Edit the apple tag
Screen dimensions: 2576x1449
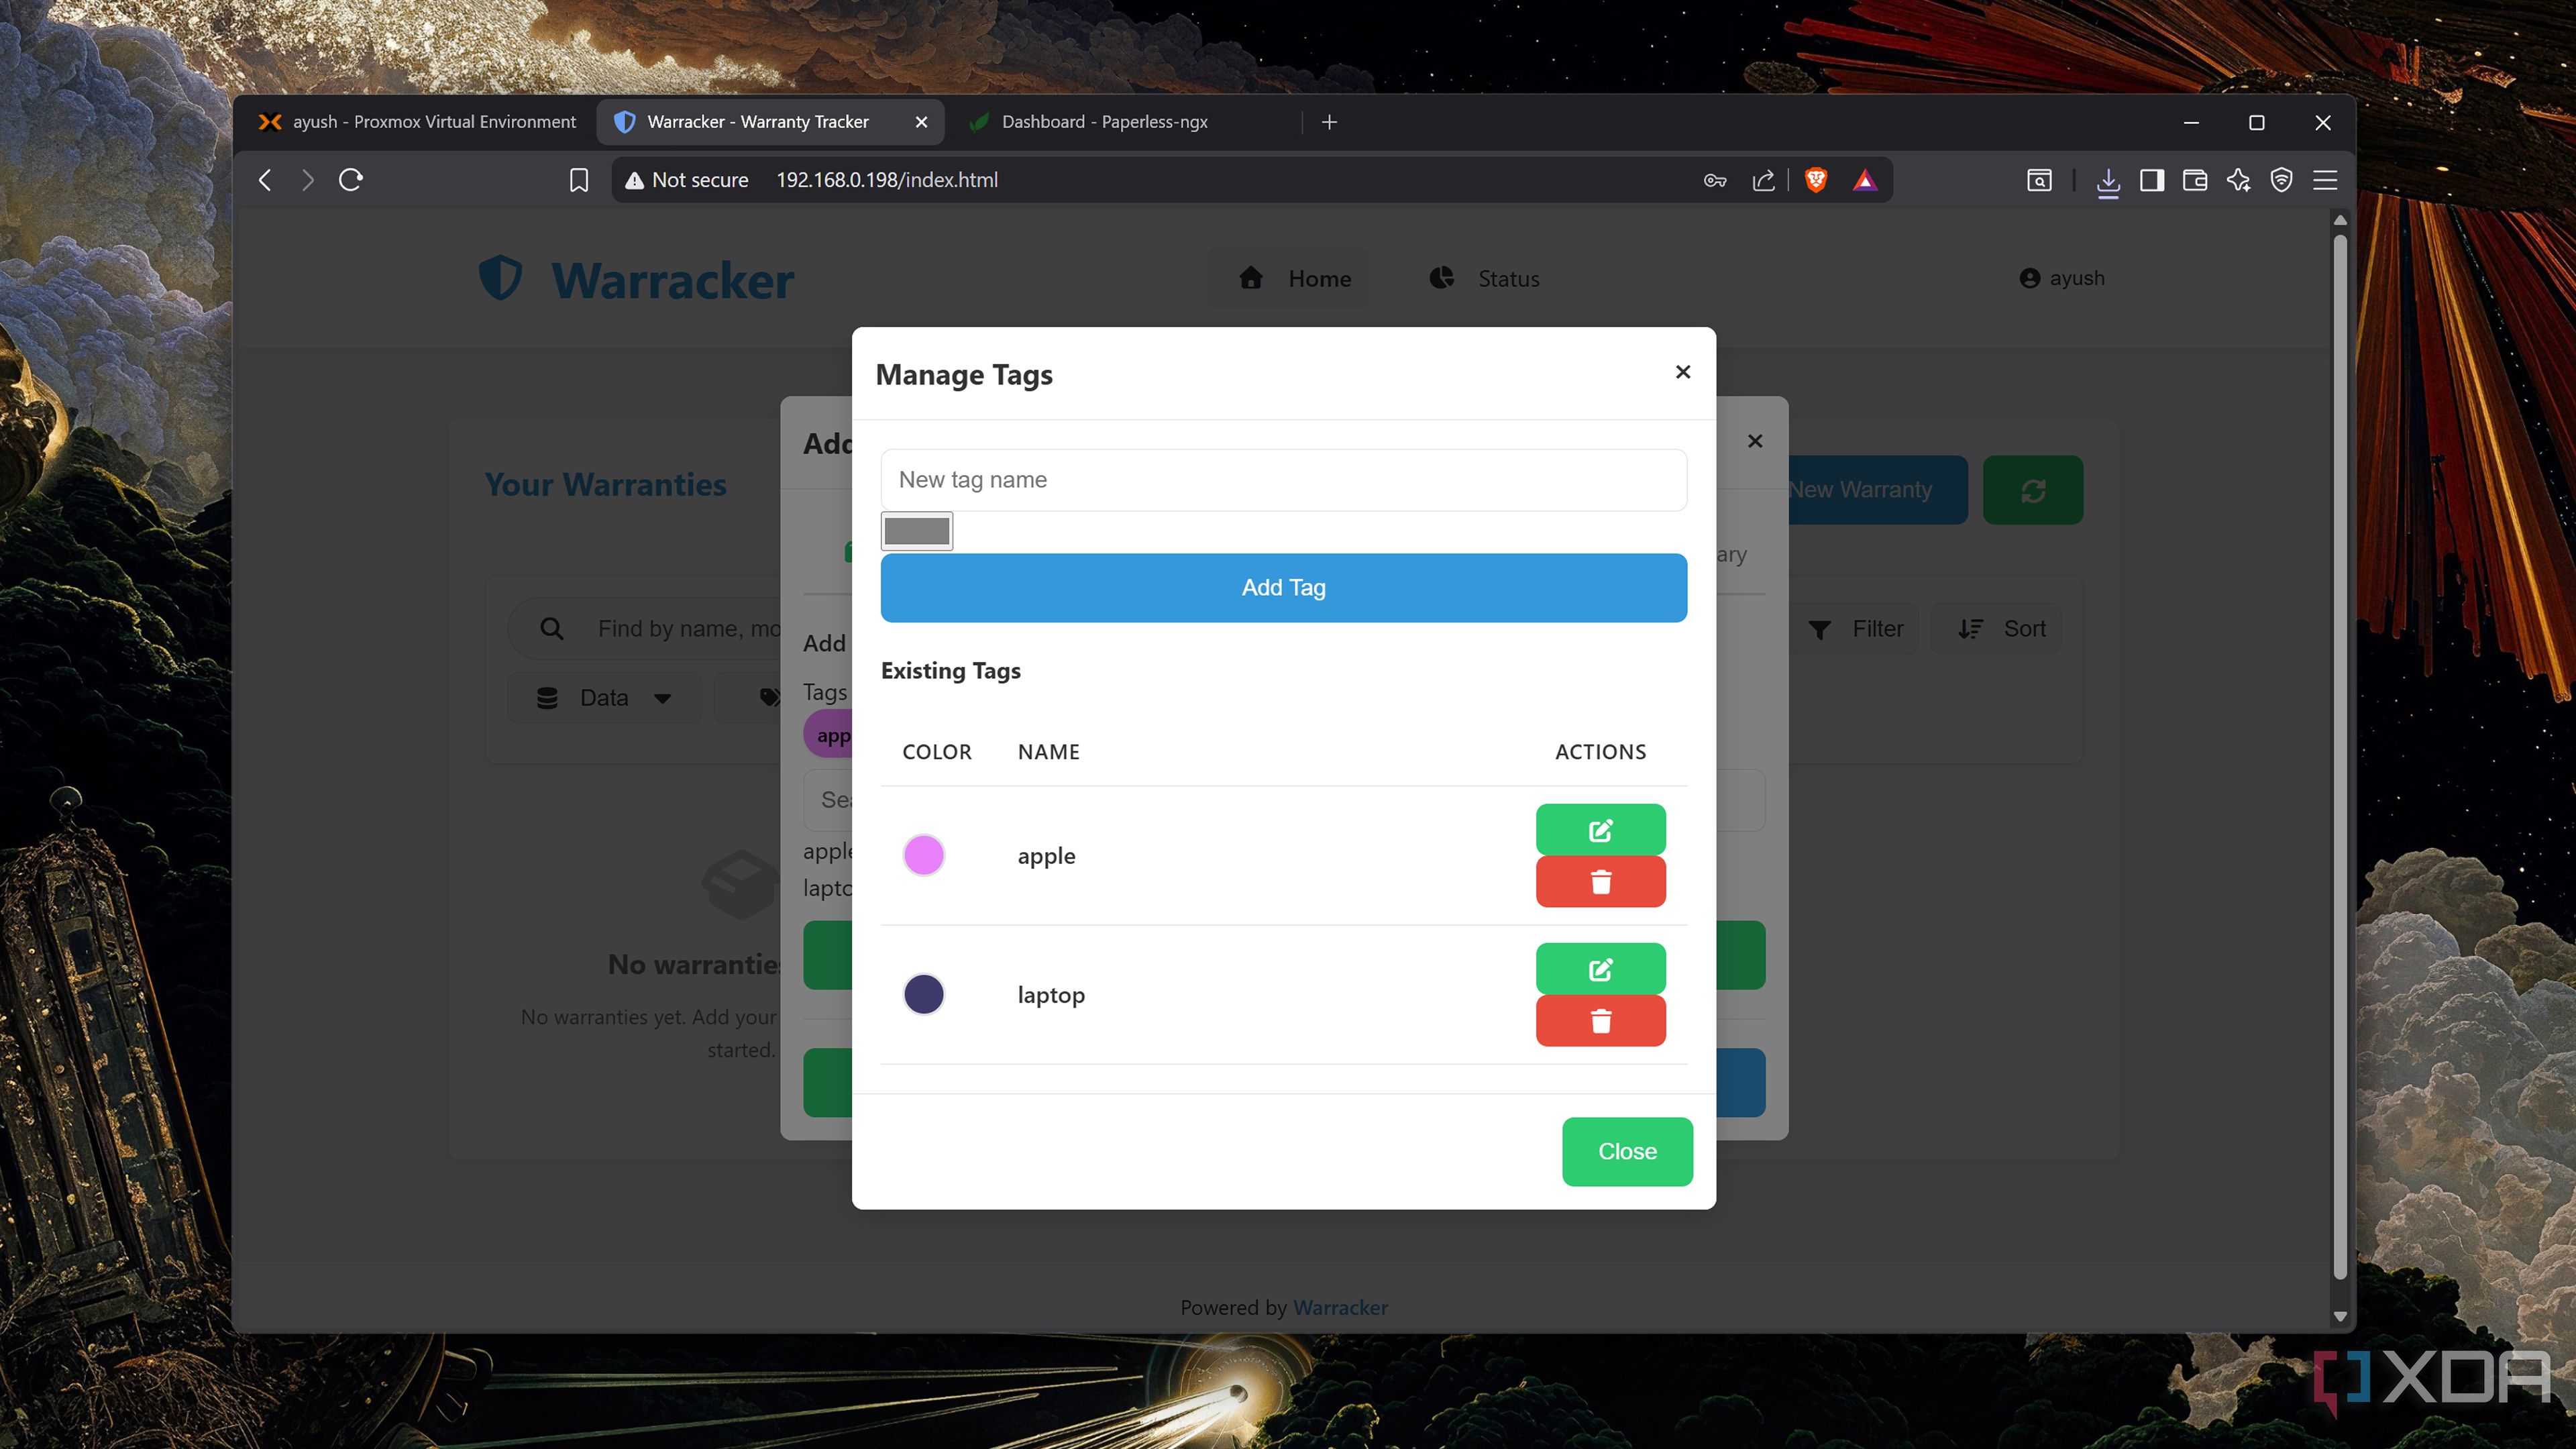[x=1600, y=829]
